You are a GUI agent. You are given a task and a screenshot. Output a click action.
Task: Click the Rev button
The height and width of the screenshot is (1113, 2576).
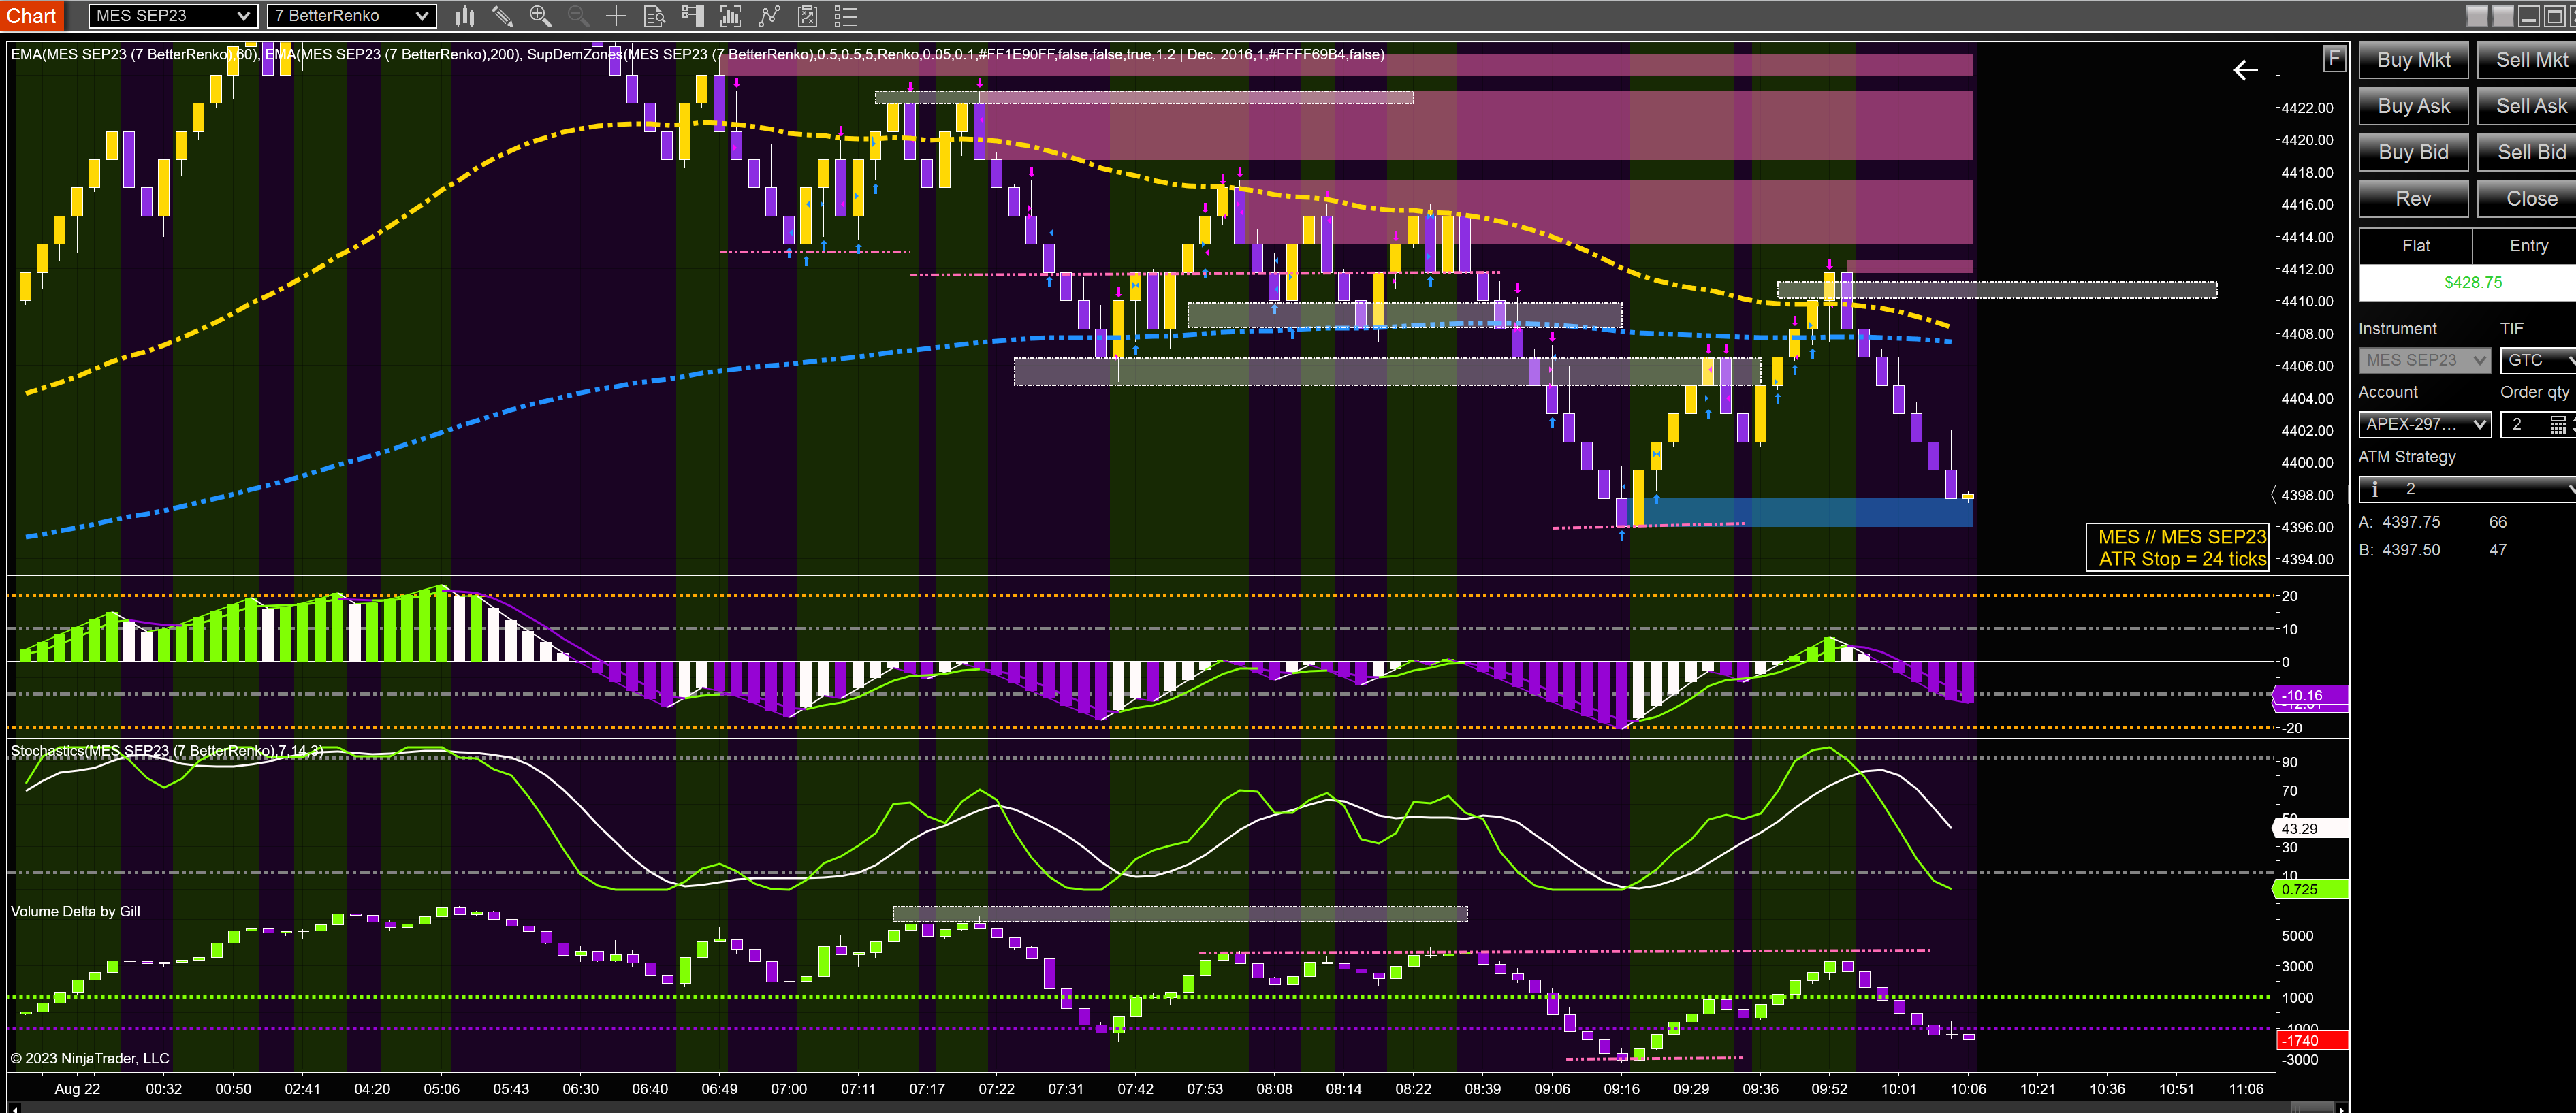(2413, 199)
